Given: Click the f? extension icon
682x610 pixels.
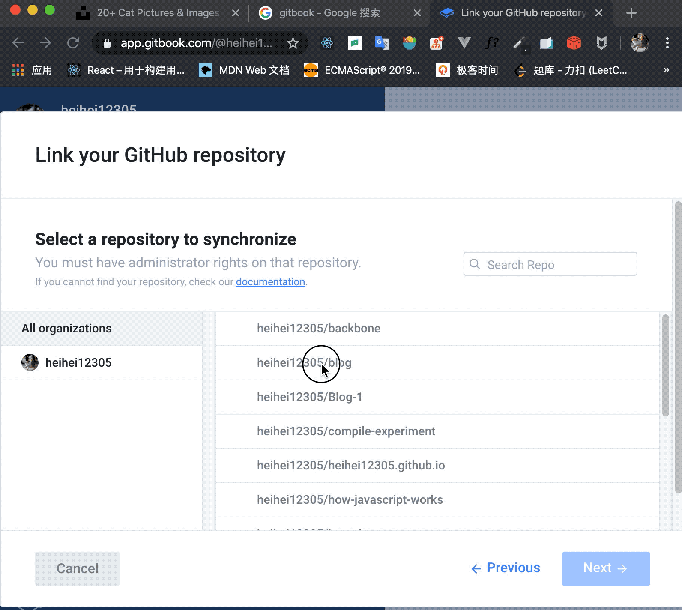Looking at the screenshot, I should tap(492, 42).
